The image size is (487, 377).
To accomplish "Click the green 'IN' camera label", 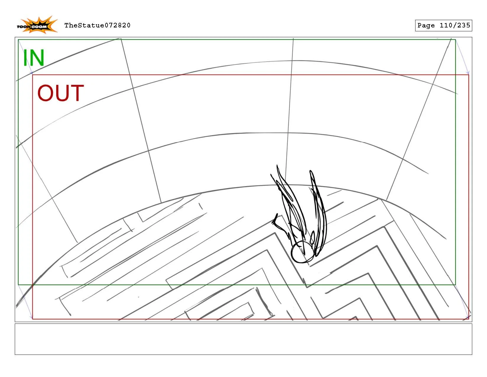I will (34, 58).
